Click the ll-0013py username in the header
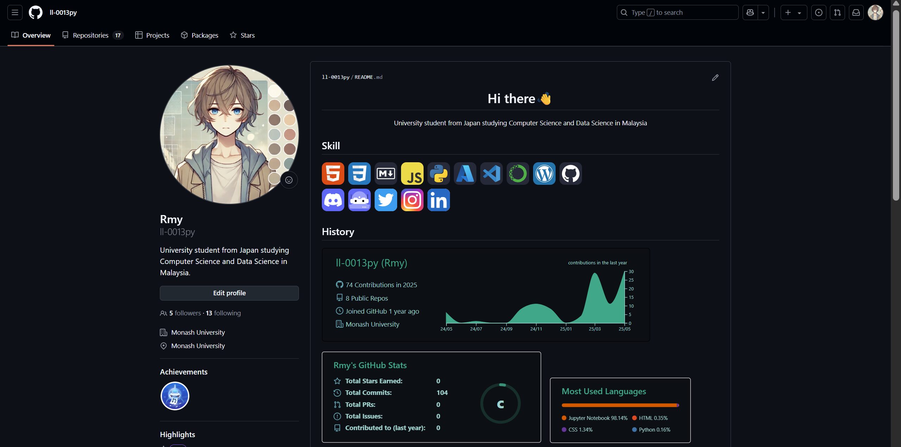The width and height of the screenshot is (901, 447). pyautogui.click(x=63, y=12)
